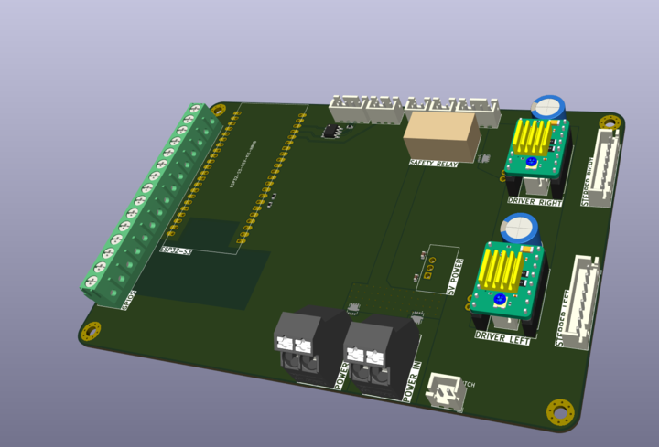Click the top-right gold mounting hole
Viewport: 659px width, 447px height.
pyautogui.click(x=610, y=121)
